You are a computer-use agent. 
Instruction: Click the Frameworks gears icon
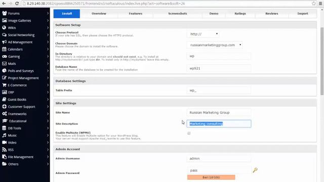click(x=5, y=114)
